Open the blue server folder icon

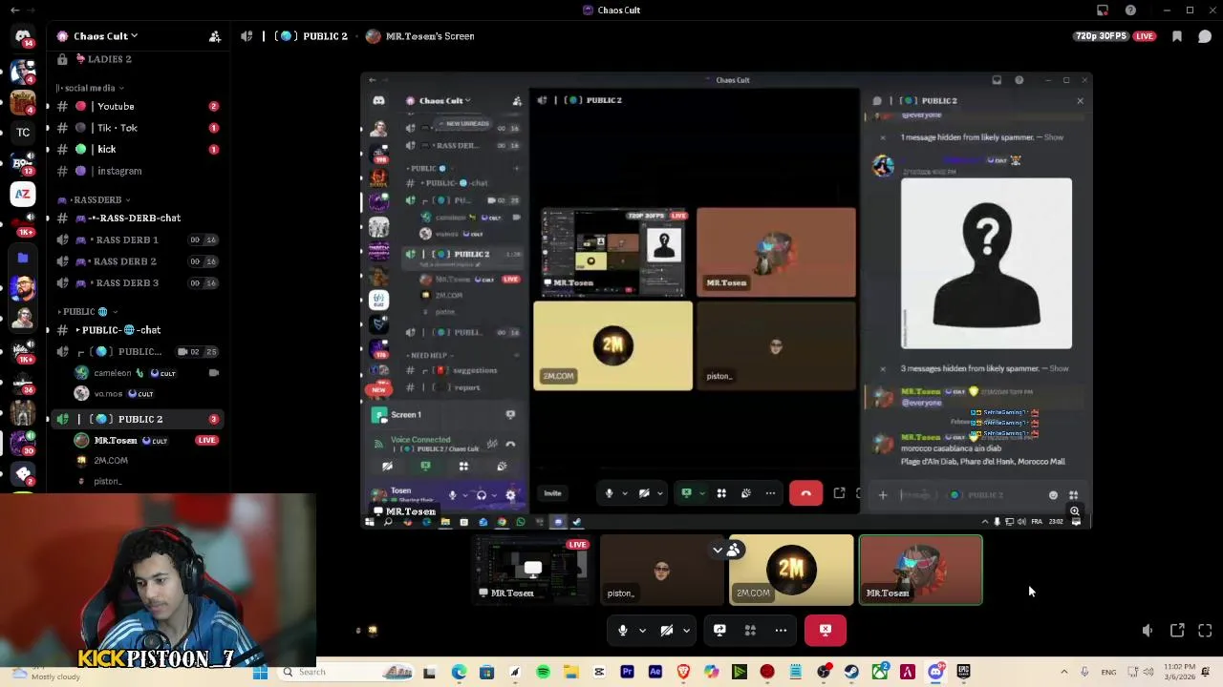click(x=23, y=257)
